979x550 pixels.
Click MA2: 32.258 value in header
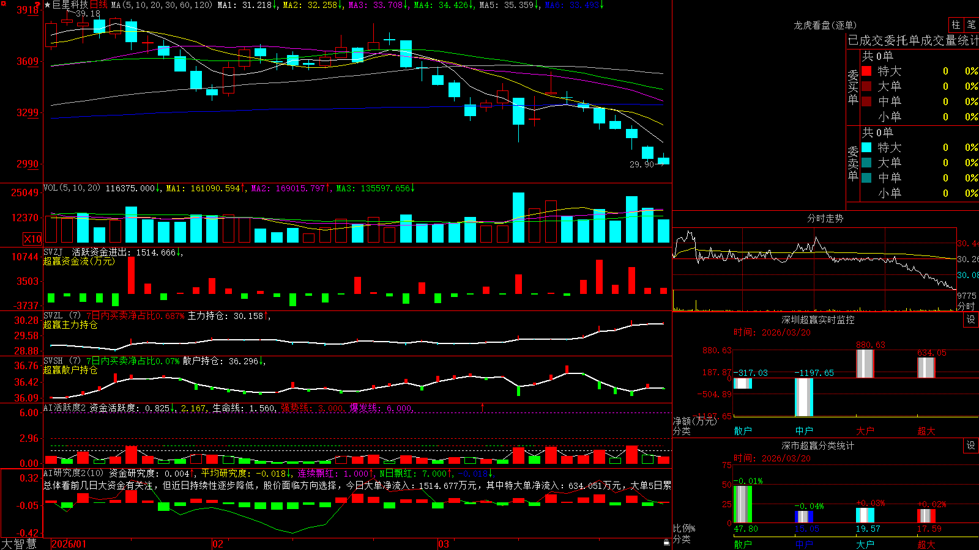pos(313,5)
